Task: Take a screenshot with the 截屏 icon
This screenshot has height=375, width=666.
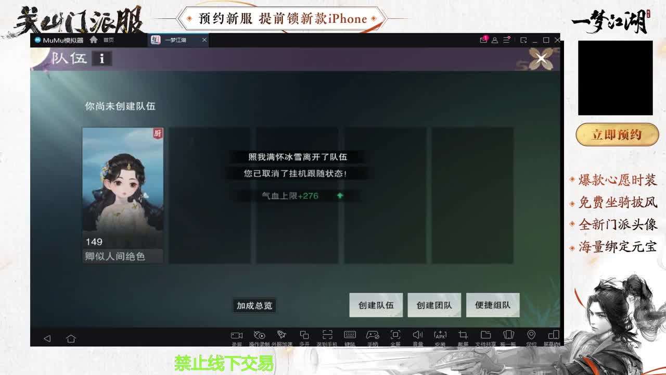Action: click(x=463, y=336)
